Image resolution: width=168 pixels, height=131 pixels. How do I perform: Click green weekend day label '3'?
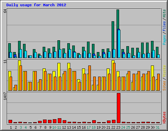pyautogui.click(x=21, y=127)
